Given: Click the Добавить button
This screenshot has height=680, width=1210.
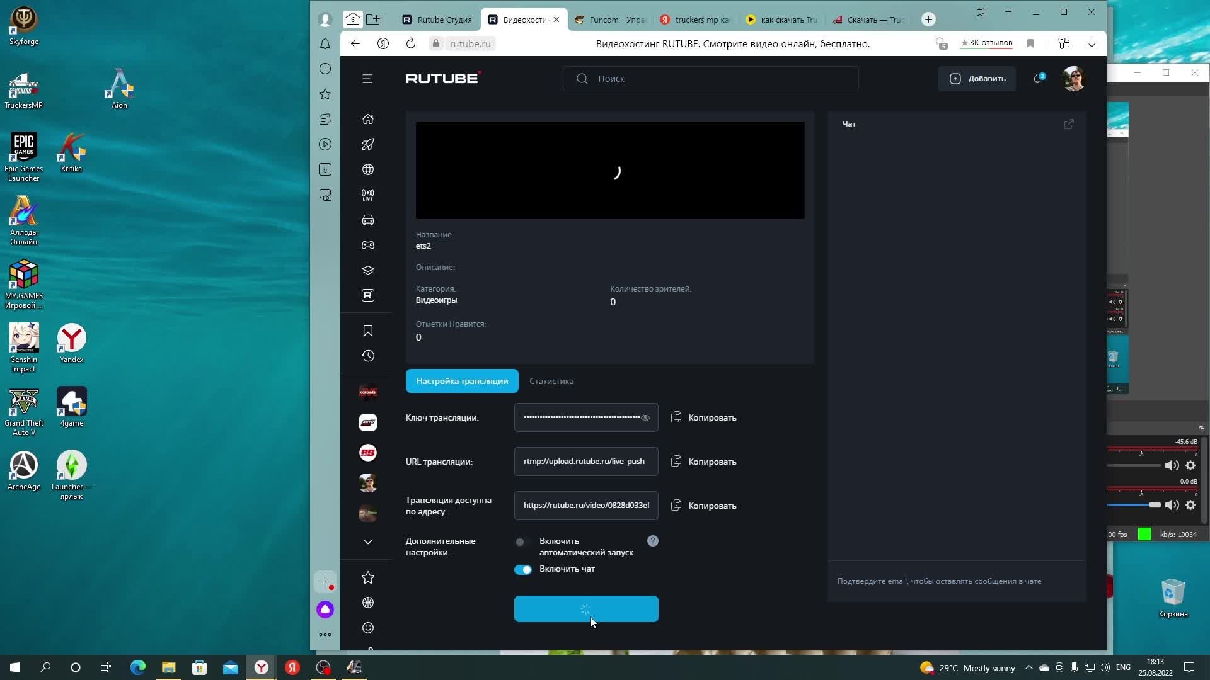Looking at the screenshot, I should click(977, 79).
